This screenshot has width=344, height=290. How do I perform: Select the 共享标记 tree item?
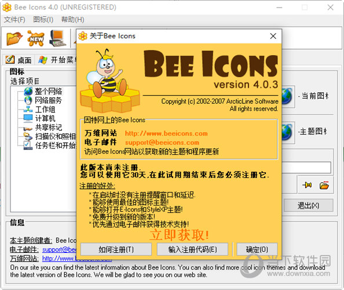43,127
